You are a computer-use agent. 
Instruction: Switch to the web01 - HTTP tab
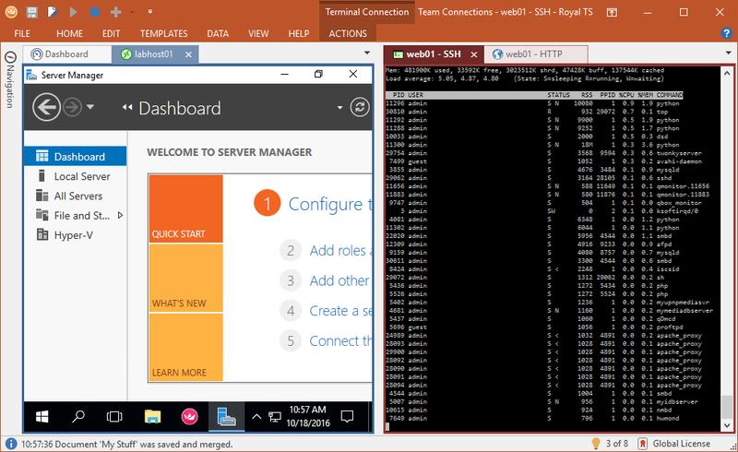(532, 54)
